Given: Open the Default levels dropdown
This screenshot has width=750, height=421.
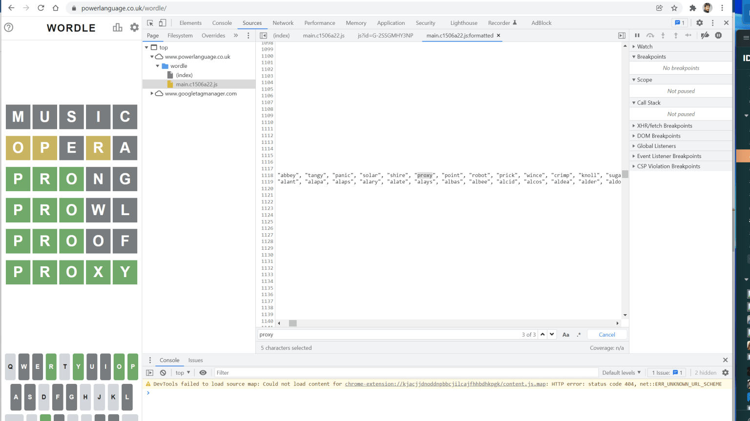Looking at the screenshot, I should point(621,373).
